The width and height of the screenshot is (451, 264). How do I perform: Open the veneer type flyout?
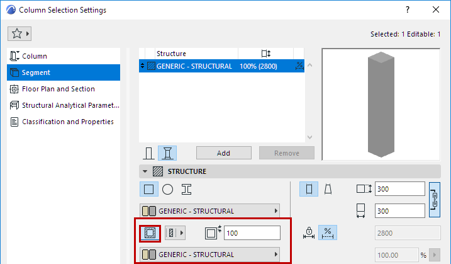click(x=175, y=233)
